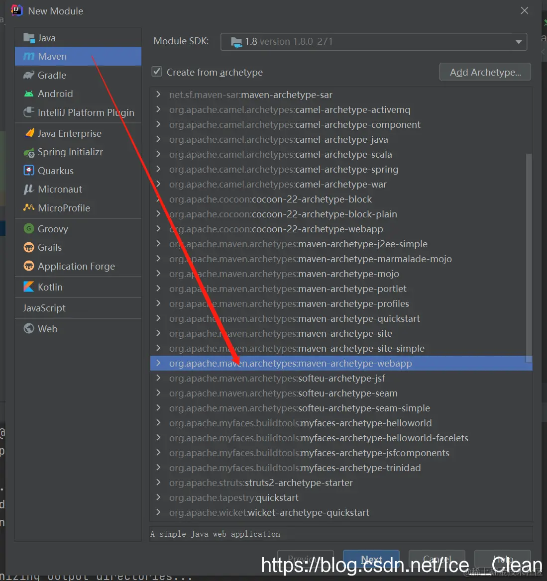Click the MicroProfile icon

pyautogui.click(x=28, y=207)
